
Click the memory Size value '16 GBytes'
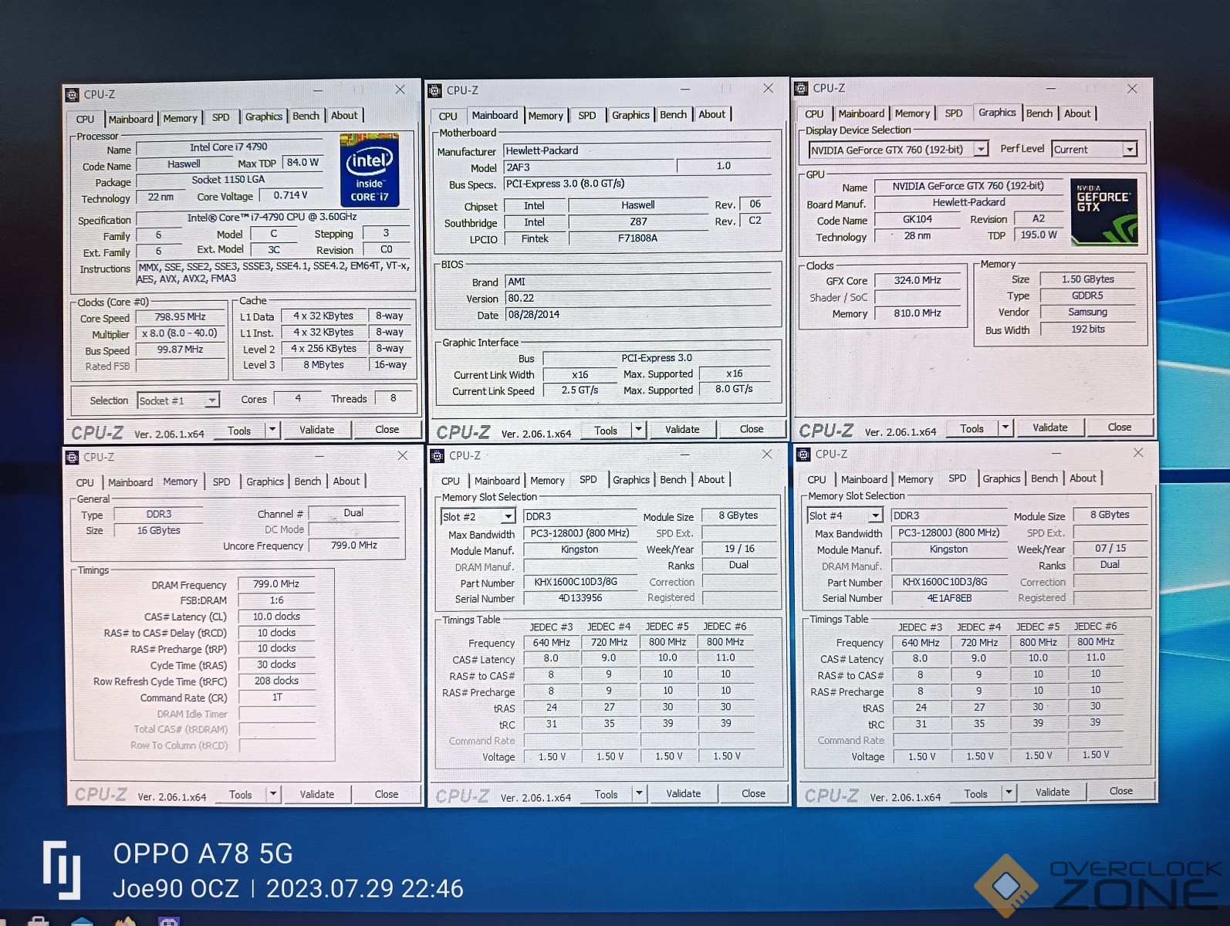pyautogui.click(x=159, y=530)
